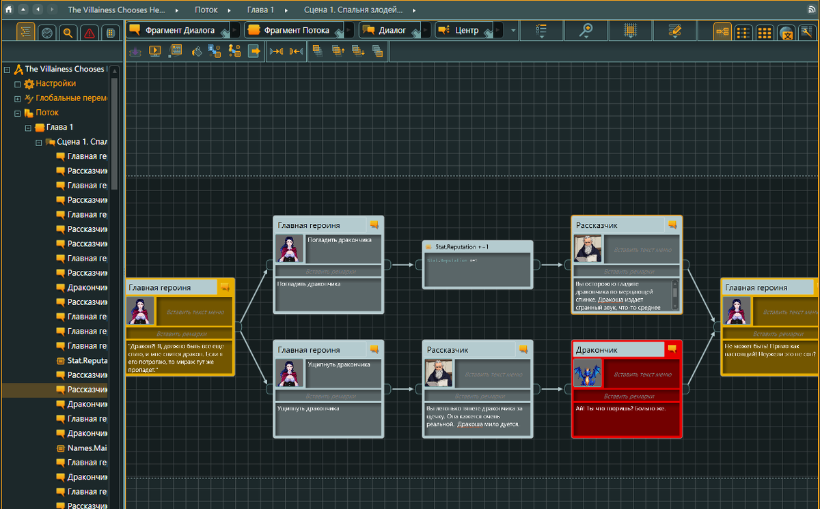Open the localization globe view
The height and width of the screenshot is (509, 820).
point(786,32)
